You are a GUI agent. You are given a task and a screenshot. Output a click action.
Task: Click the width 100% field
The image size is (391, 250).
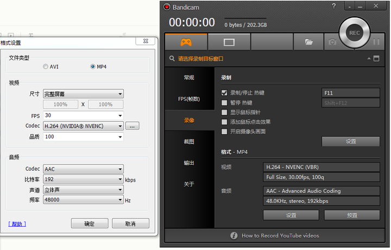click(60, 104)
